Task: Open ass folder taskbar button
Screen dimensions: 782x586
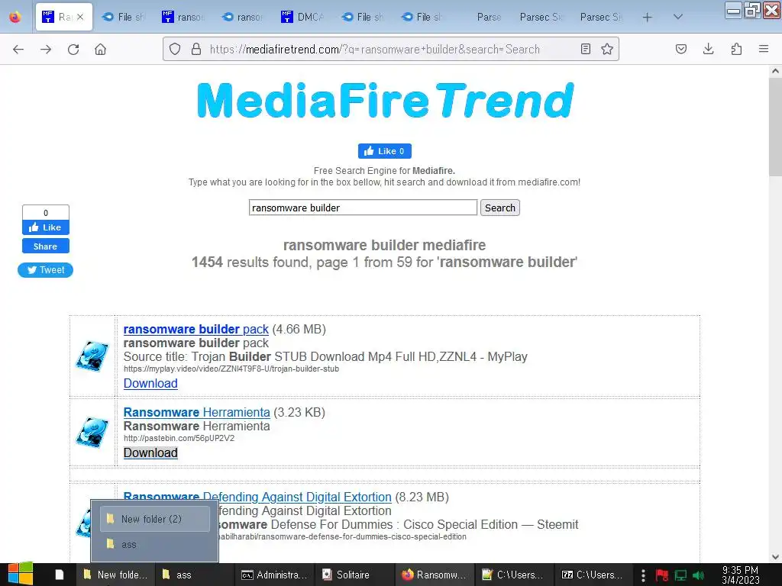Action: 195,575
